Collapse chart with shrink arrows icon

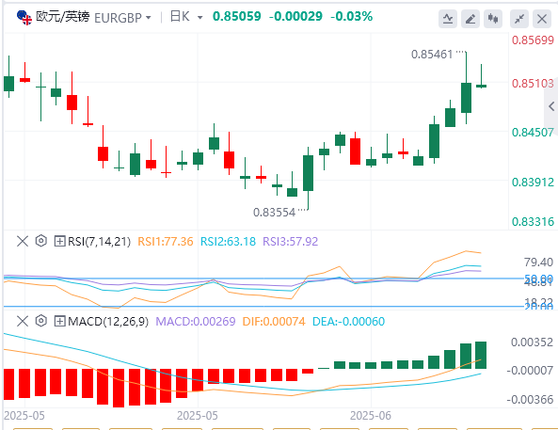[519, 19]
